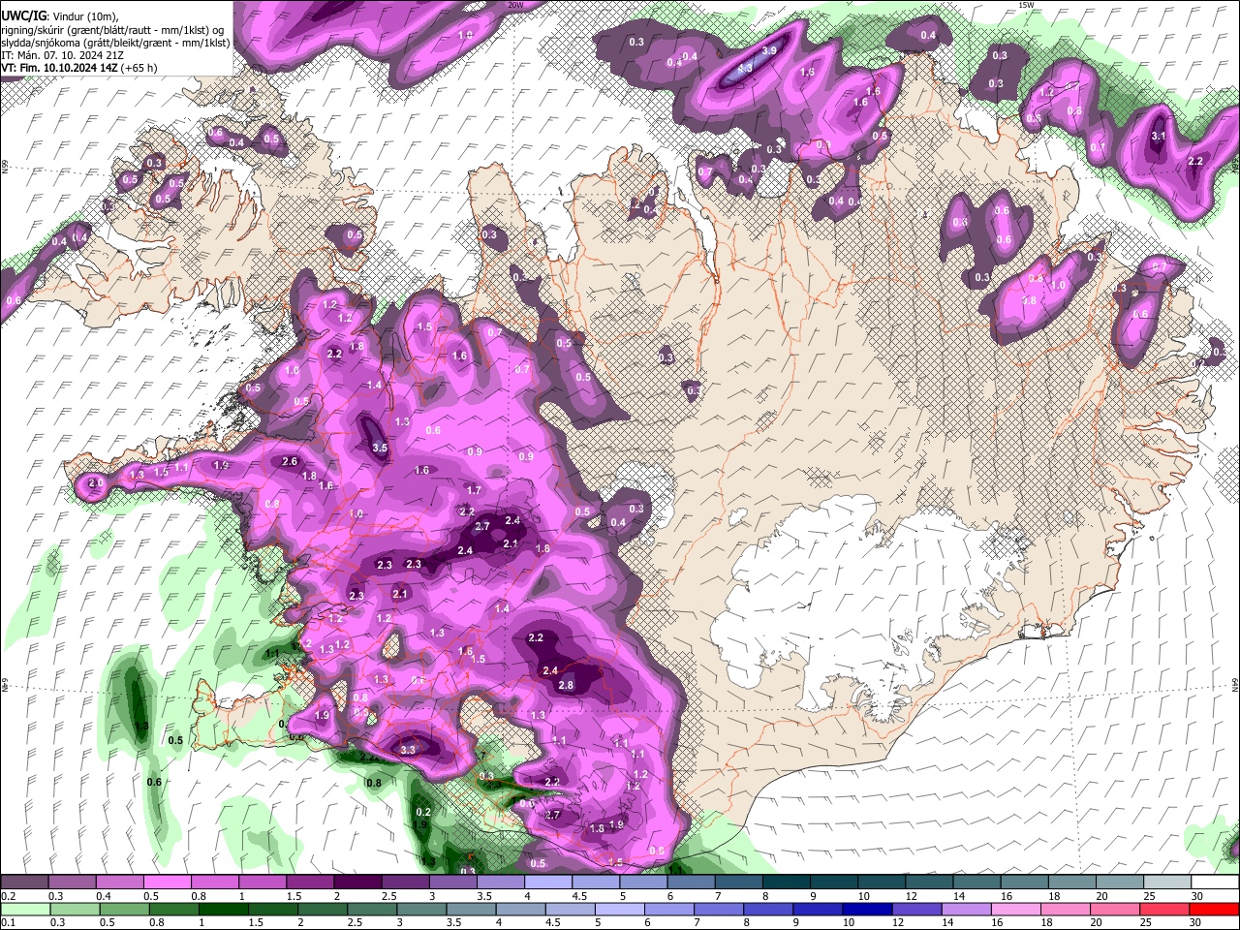The image size is (1240, 930).
Task: Pick the snow legend swatch between 1 and 1.5
Action: [x=262, y=883]
